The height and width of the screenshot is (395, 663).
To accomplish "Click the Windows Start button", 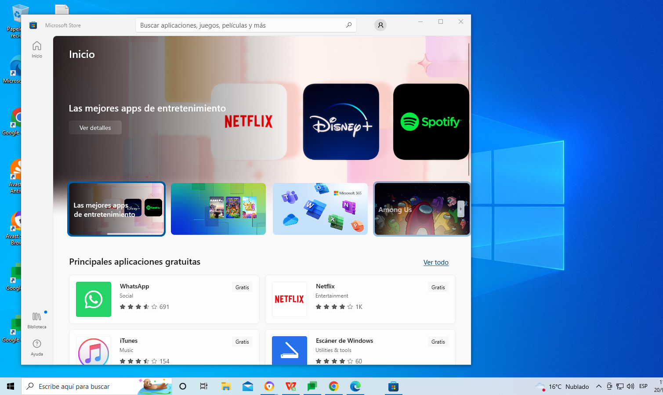I will [x=11, y=386].
